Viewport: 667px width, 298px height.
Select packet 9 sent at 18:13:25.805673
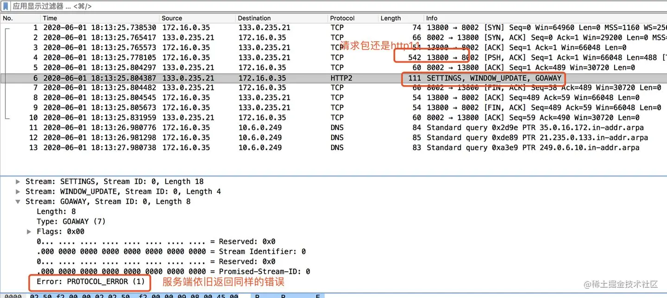click(333, 108)
